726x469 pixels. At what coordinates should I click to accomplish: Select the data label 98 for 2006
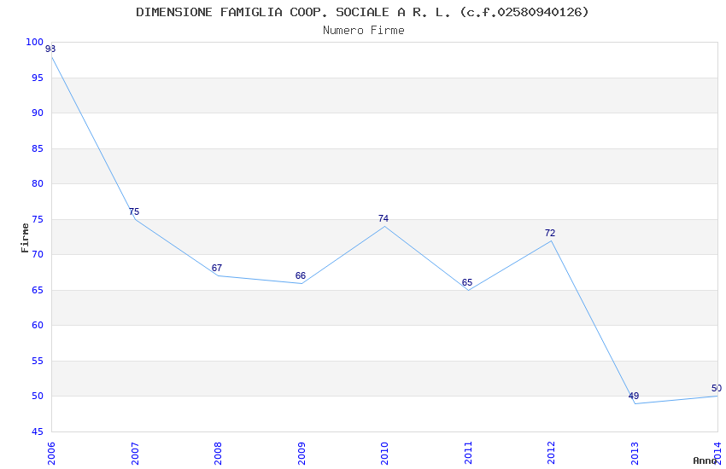pyautogui.click(x=50, y=49)
